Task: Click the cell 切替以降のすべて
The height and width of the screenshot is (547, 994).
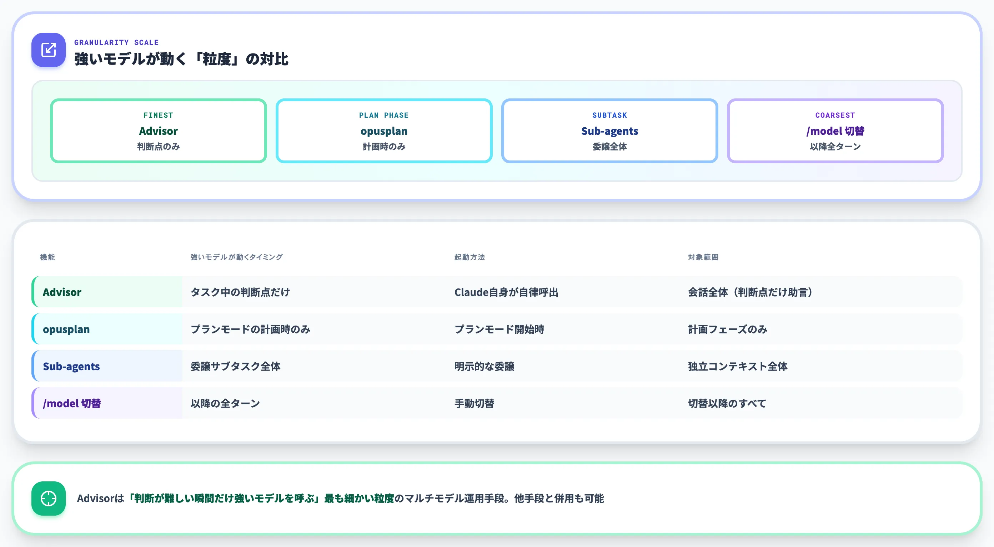Action: pos(727,403)
